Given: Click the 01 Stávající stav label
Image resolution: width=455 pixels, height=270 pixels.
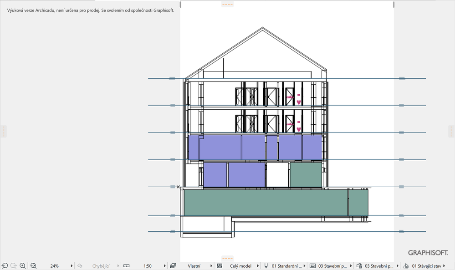Looking at the screenshot, I should [x=427, y=266].
